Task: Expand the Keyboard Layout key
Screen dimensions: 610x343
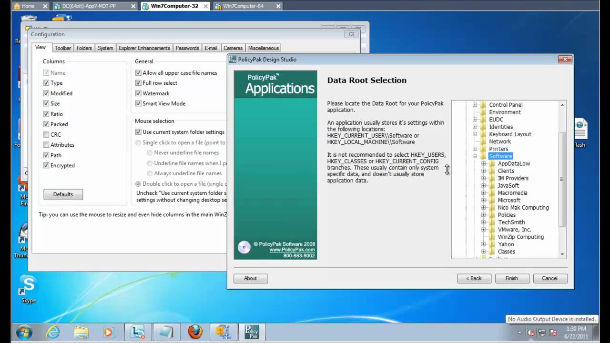Action: [x=475, y=134]
